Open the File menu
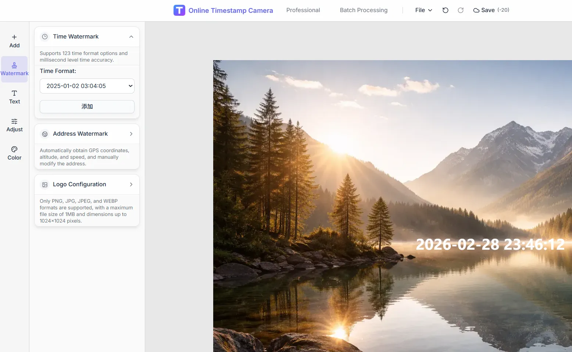This screenshot has width=572, height=352. (423, 10)
